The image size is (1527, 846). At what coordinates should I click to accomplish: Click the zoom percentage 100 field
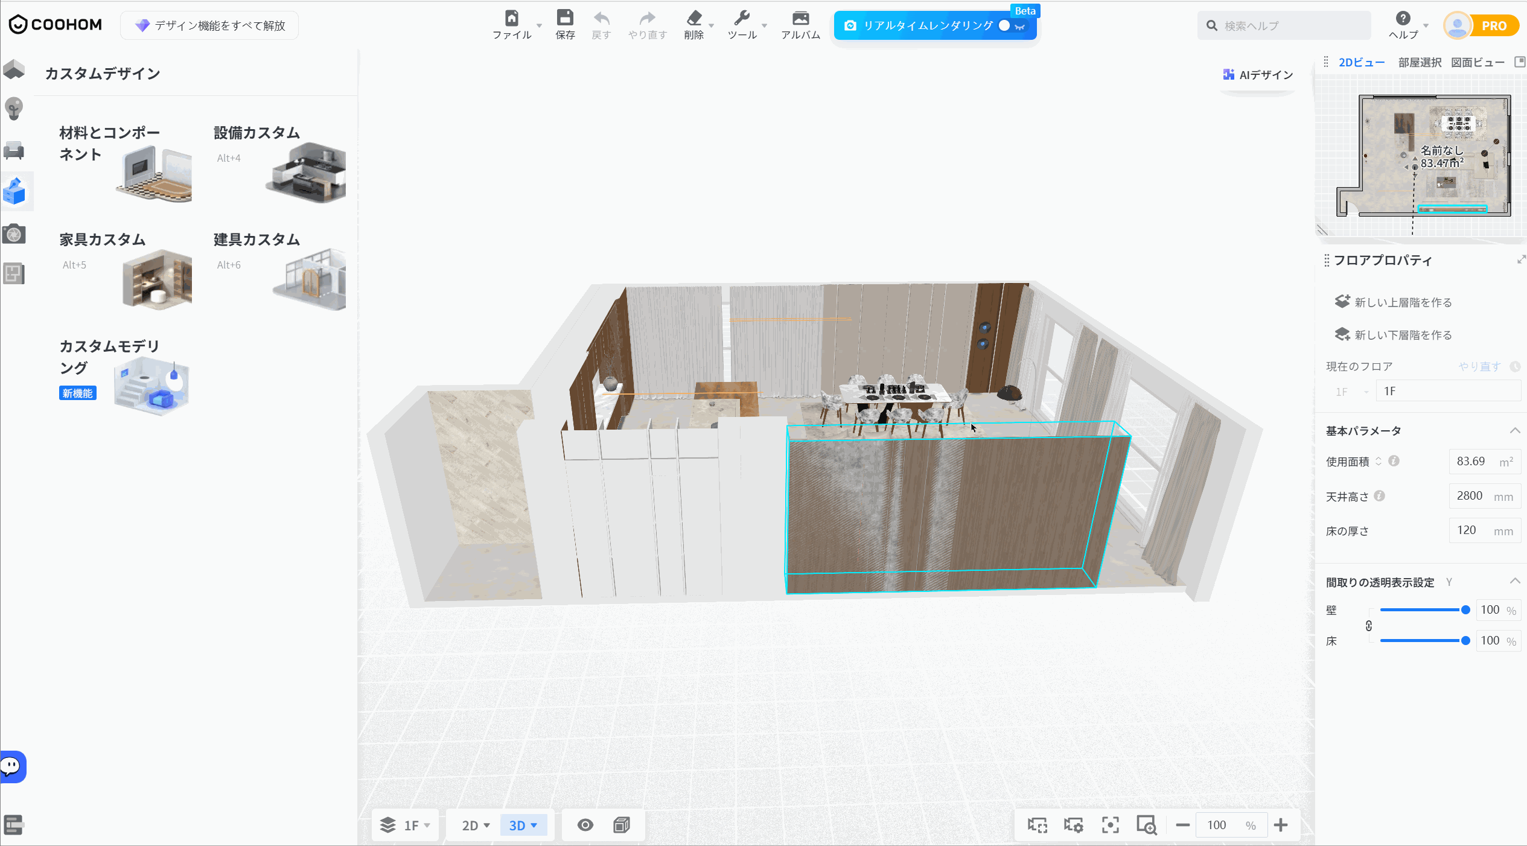click(1230, 825)
